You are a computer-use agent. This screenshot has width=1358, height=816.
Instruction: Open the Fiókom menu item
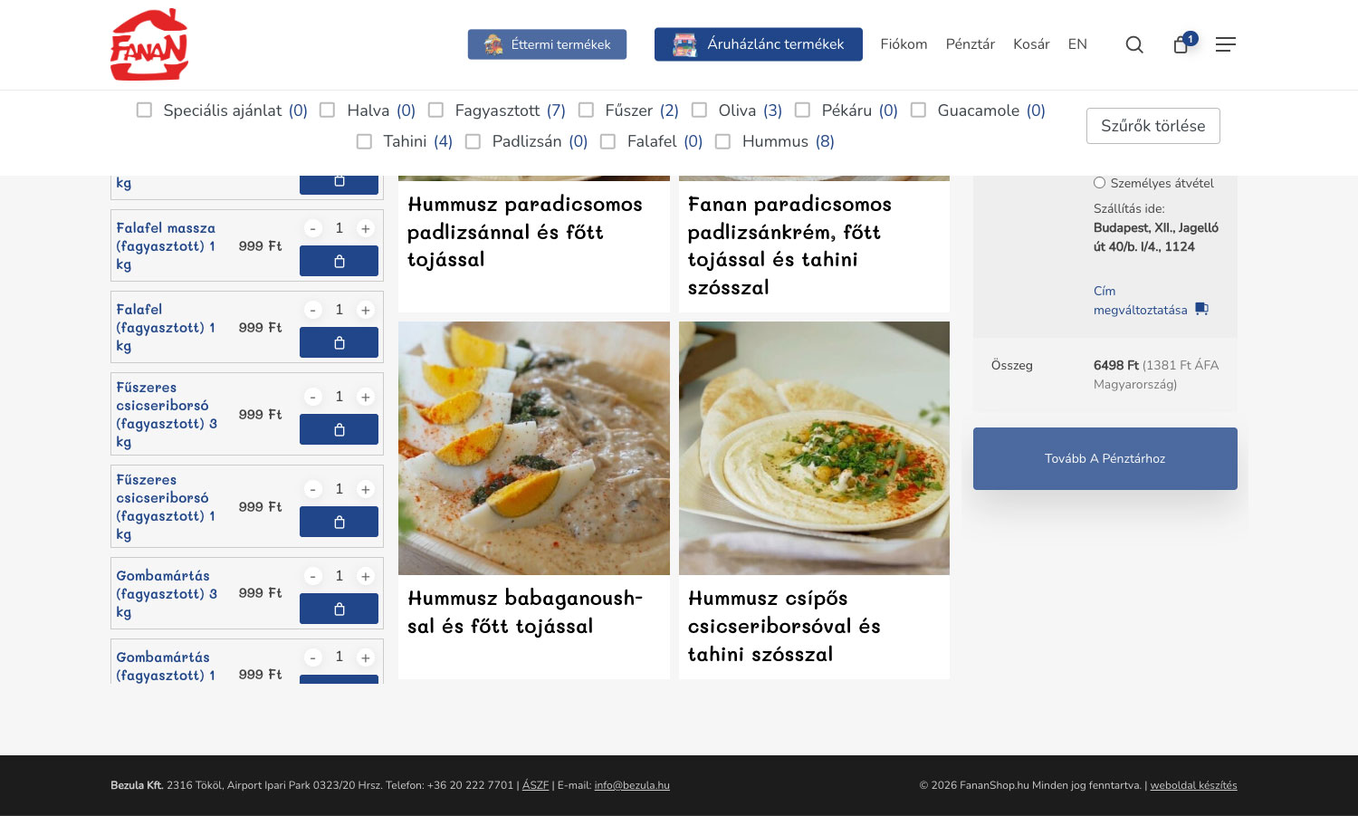click(x=904, y=44)
